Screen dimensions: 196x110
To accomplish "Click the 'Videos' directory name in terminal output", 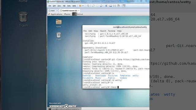I will click(x=123, y=78).
